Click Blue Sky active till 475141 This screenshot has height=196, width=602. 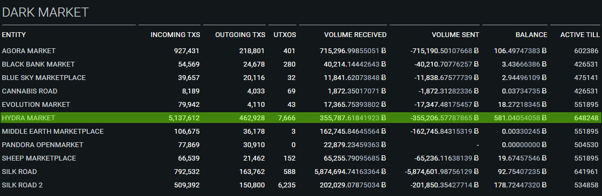click(x=586, y=78)
